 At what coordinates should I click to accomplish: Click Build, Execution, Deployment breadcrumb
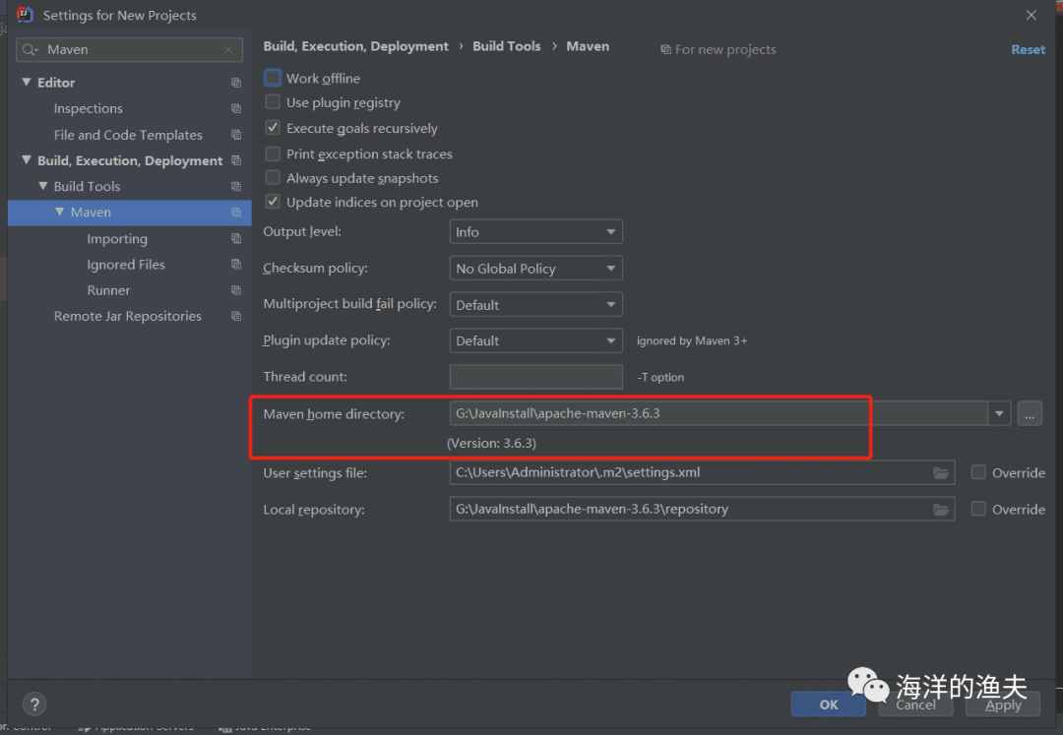(356, 46)
